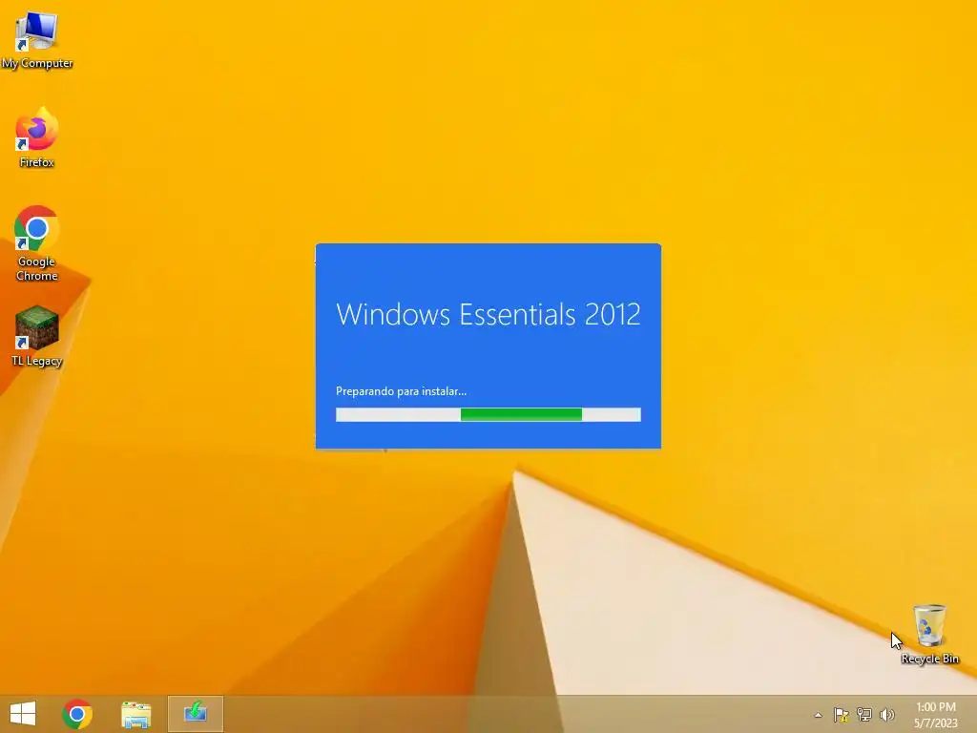Select the My Computer desktop icon
The image size is (977, 733).
pyautogui.click(x=37, y=40)
